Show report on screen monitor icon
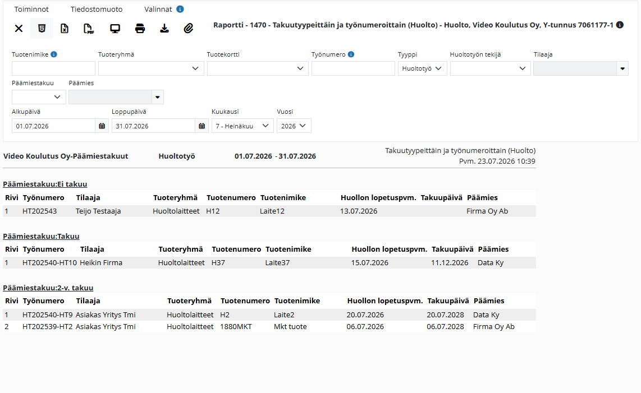Viewport: 641px width, 393px height. tap(115, 28)
